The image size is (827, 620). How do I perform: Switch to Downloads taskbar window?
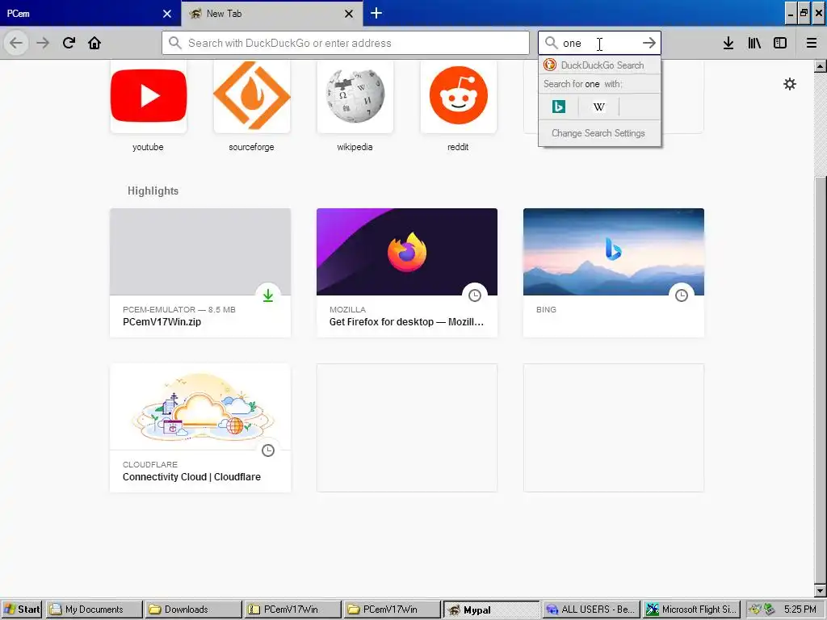pos(193,609)
